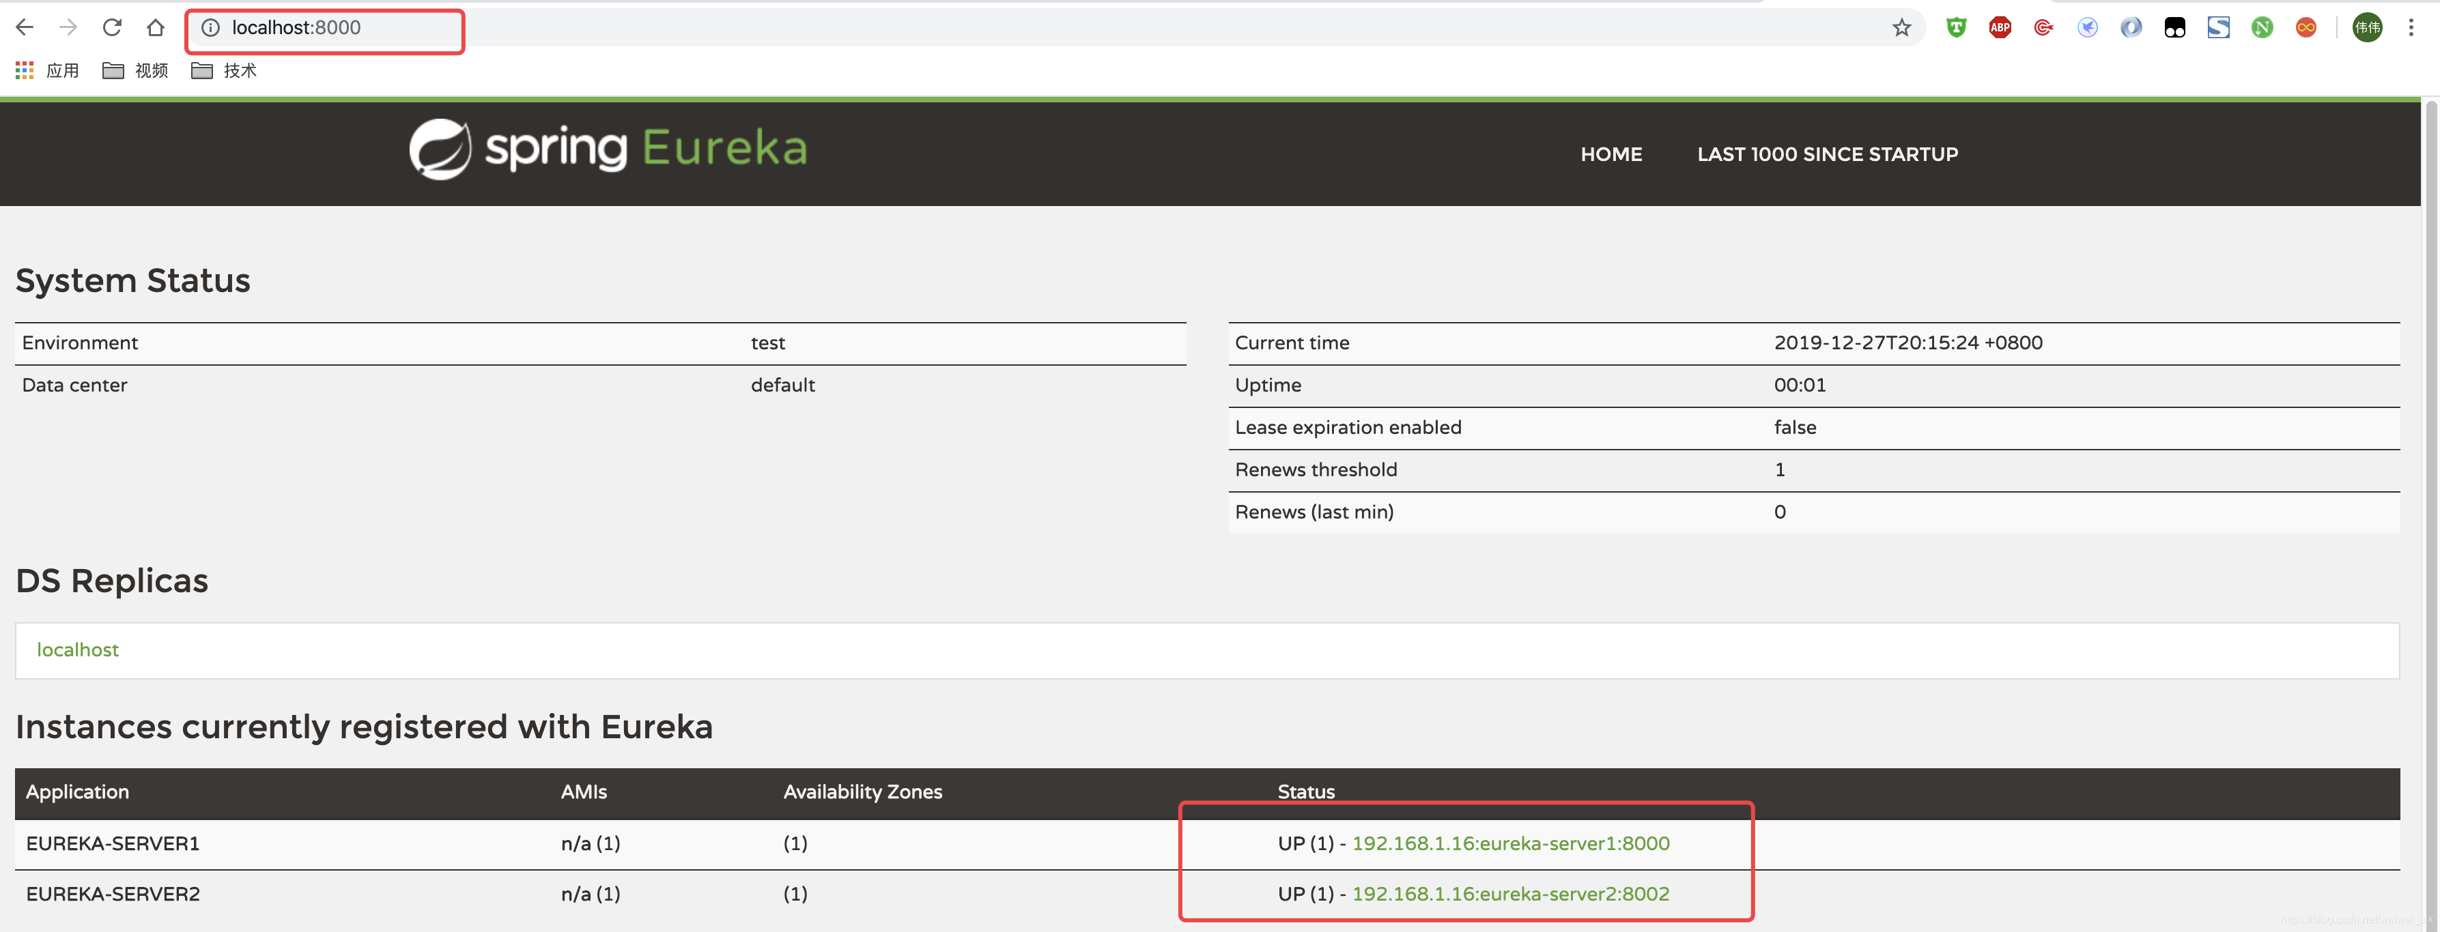
Task: Open the red target-arrow extension icon
Action: pyautogui.click(x=2043, y=27)
